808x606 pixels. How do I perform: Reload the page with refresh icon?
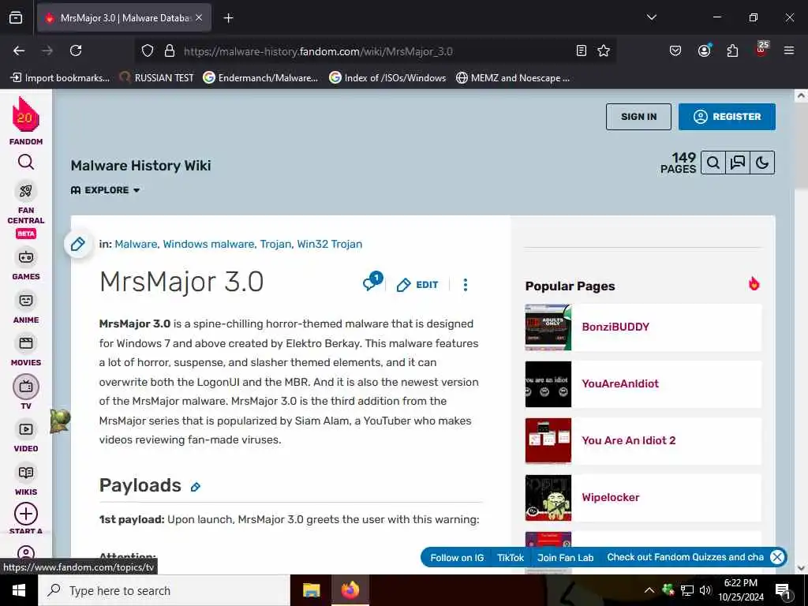click(76, 50)
